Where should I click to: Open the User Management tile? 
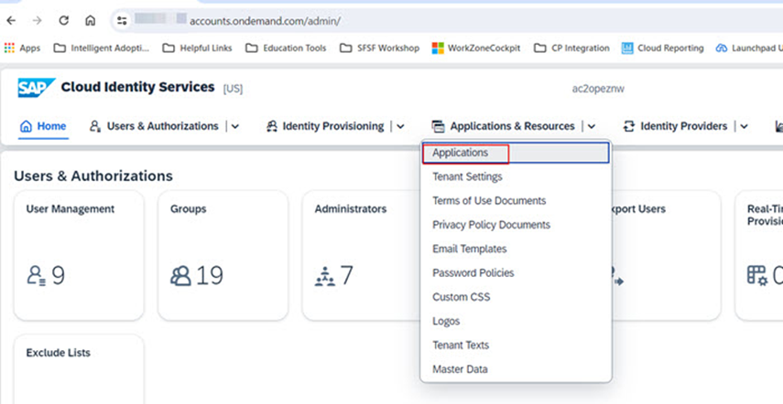click(79, 254)
